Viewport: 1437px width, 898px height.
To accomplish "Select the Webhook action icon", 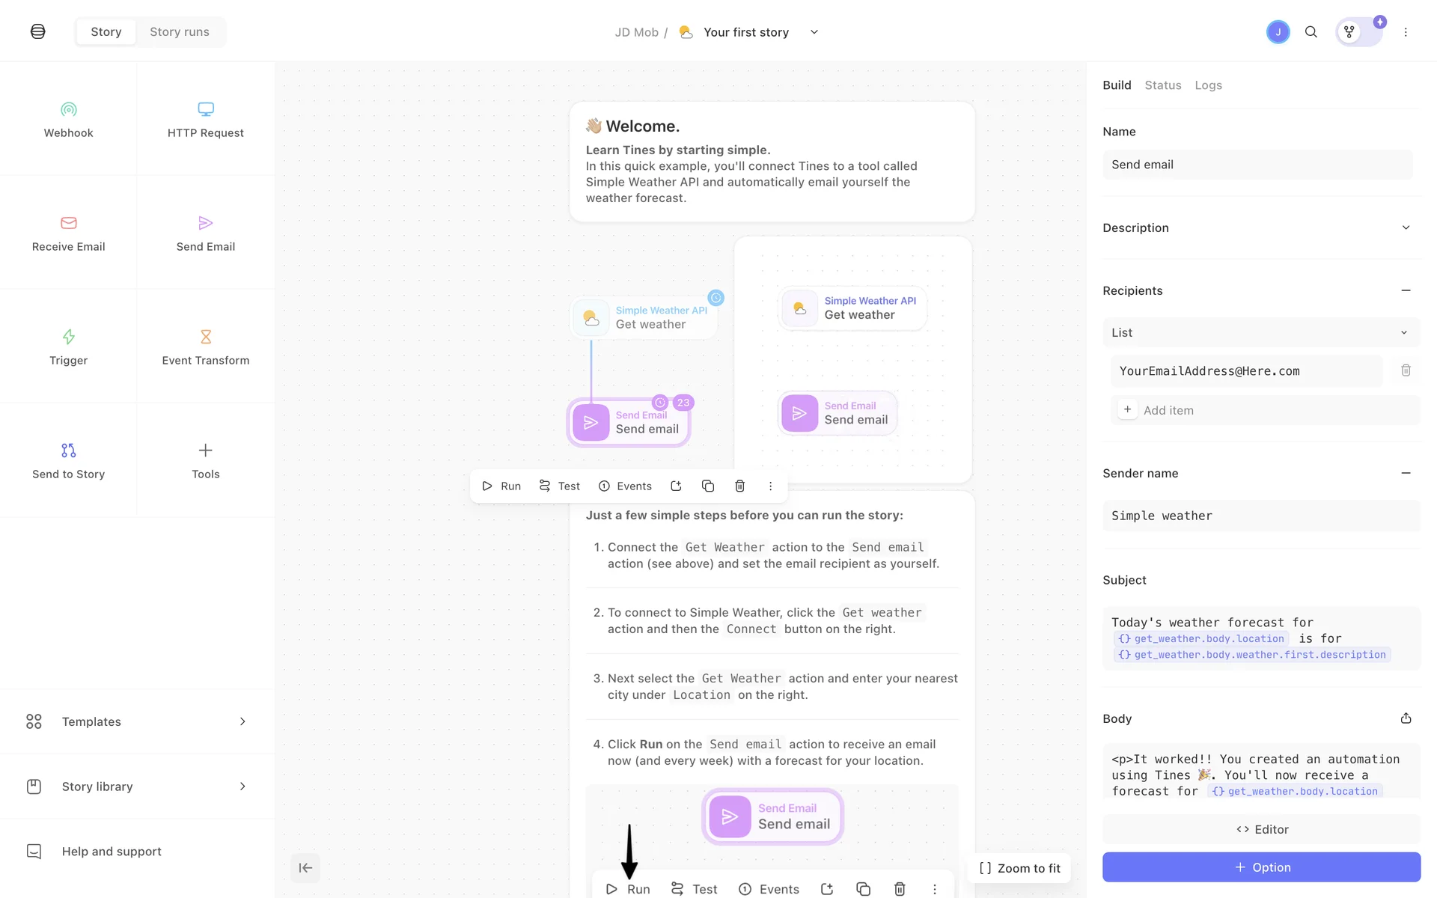I will click(x=68, y=110).
